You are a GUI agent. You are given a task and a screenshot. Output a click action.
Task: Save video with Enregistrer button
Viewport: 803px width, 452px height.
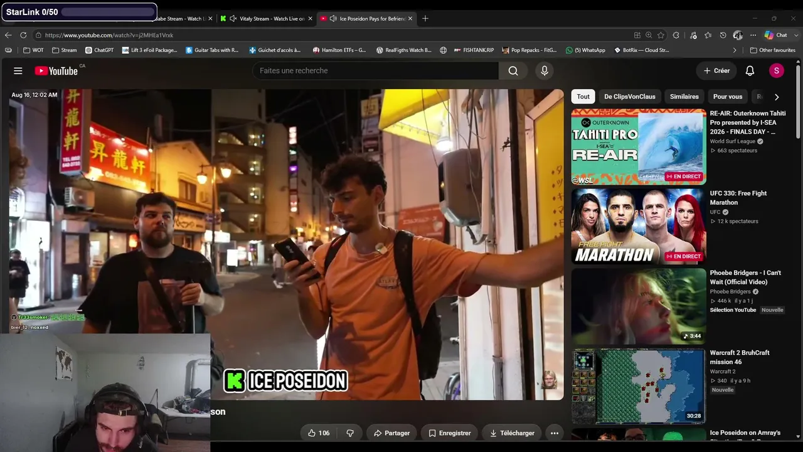tap(450, 433)
